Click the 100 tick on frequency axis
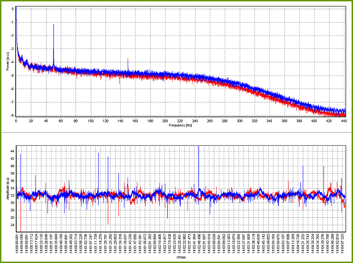This screenshot has height=263, width=353. click(x=91, y=121)
